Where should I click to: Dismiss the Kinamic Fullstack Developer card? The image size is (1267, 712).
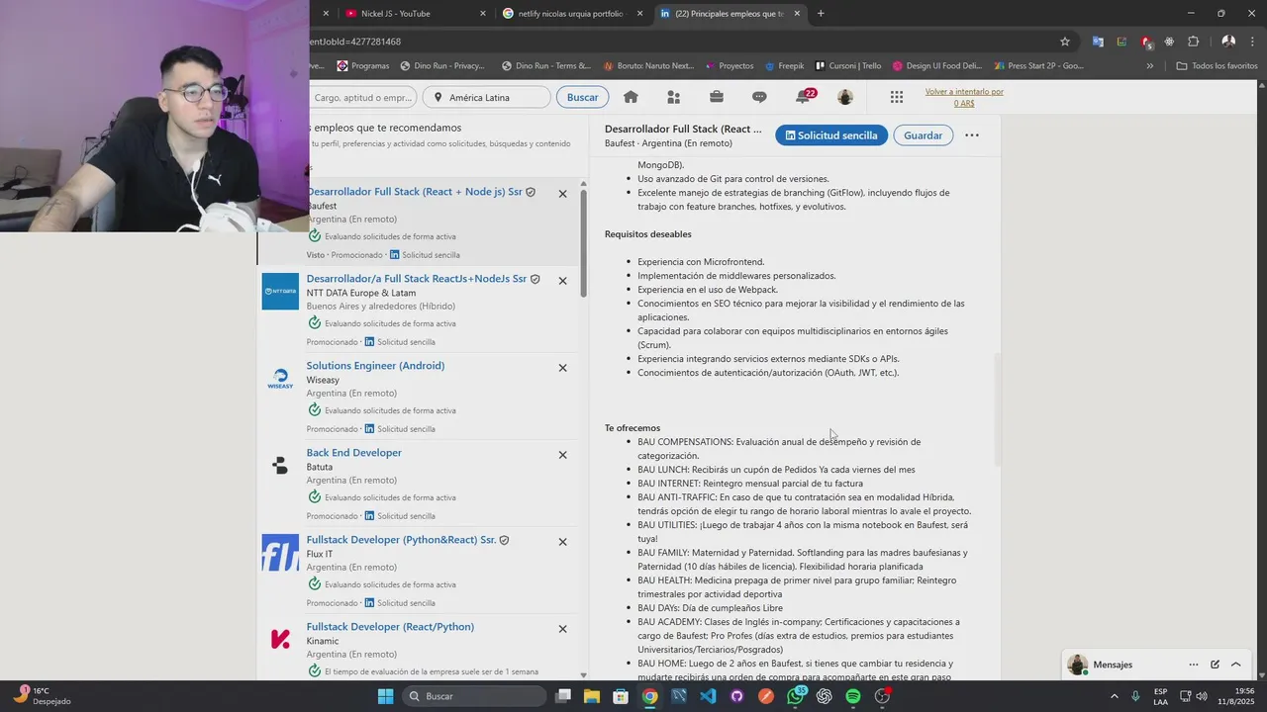coord(562,629)
